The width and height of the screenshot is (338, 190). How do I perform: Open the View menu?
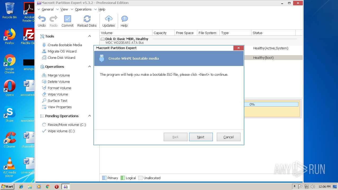point(64,9)
